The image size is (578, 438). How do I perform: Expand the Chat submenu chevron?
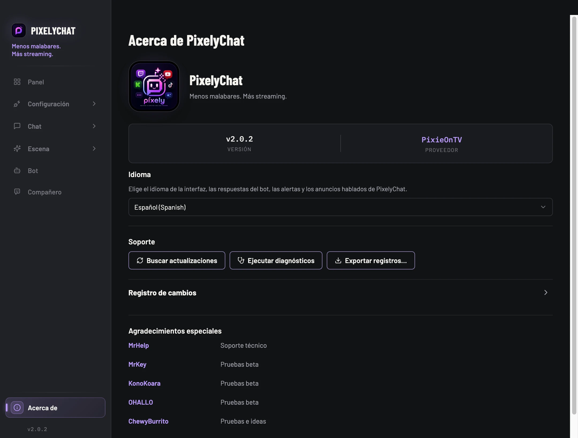tap(94, 126)
